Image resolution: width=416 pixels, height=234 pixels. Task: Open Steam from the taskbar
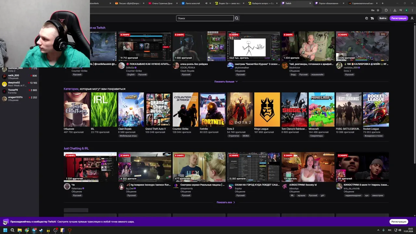click(x=41, y=230)
